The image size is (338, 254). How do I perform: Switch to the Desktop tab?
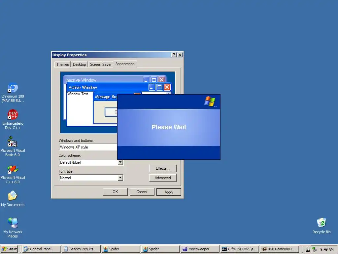click(x=79, y=64)
